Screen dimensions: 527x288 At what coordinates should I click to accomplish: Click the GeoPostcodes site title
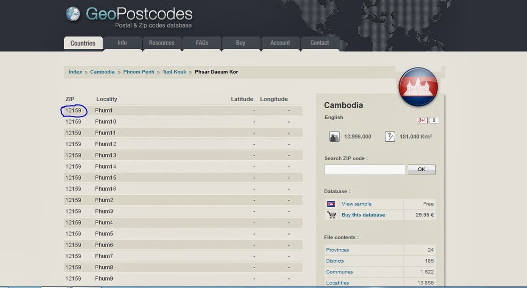click(x=139, y=14)
